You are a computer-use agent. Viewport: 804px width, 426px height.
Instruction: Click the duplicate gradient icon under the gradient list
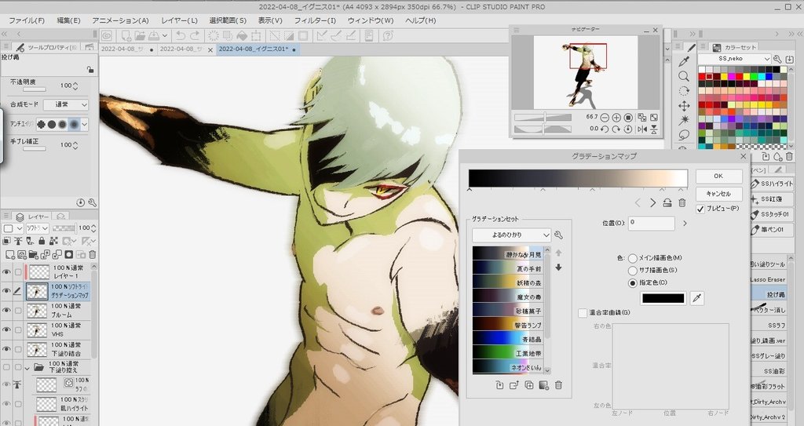pos(529,385)
